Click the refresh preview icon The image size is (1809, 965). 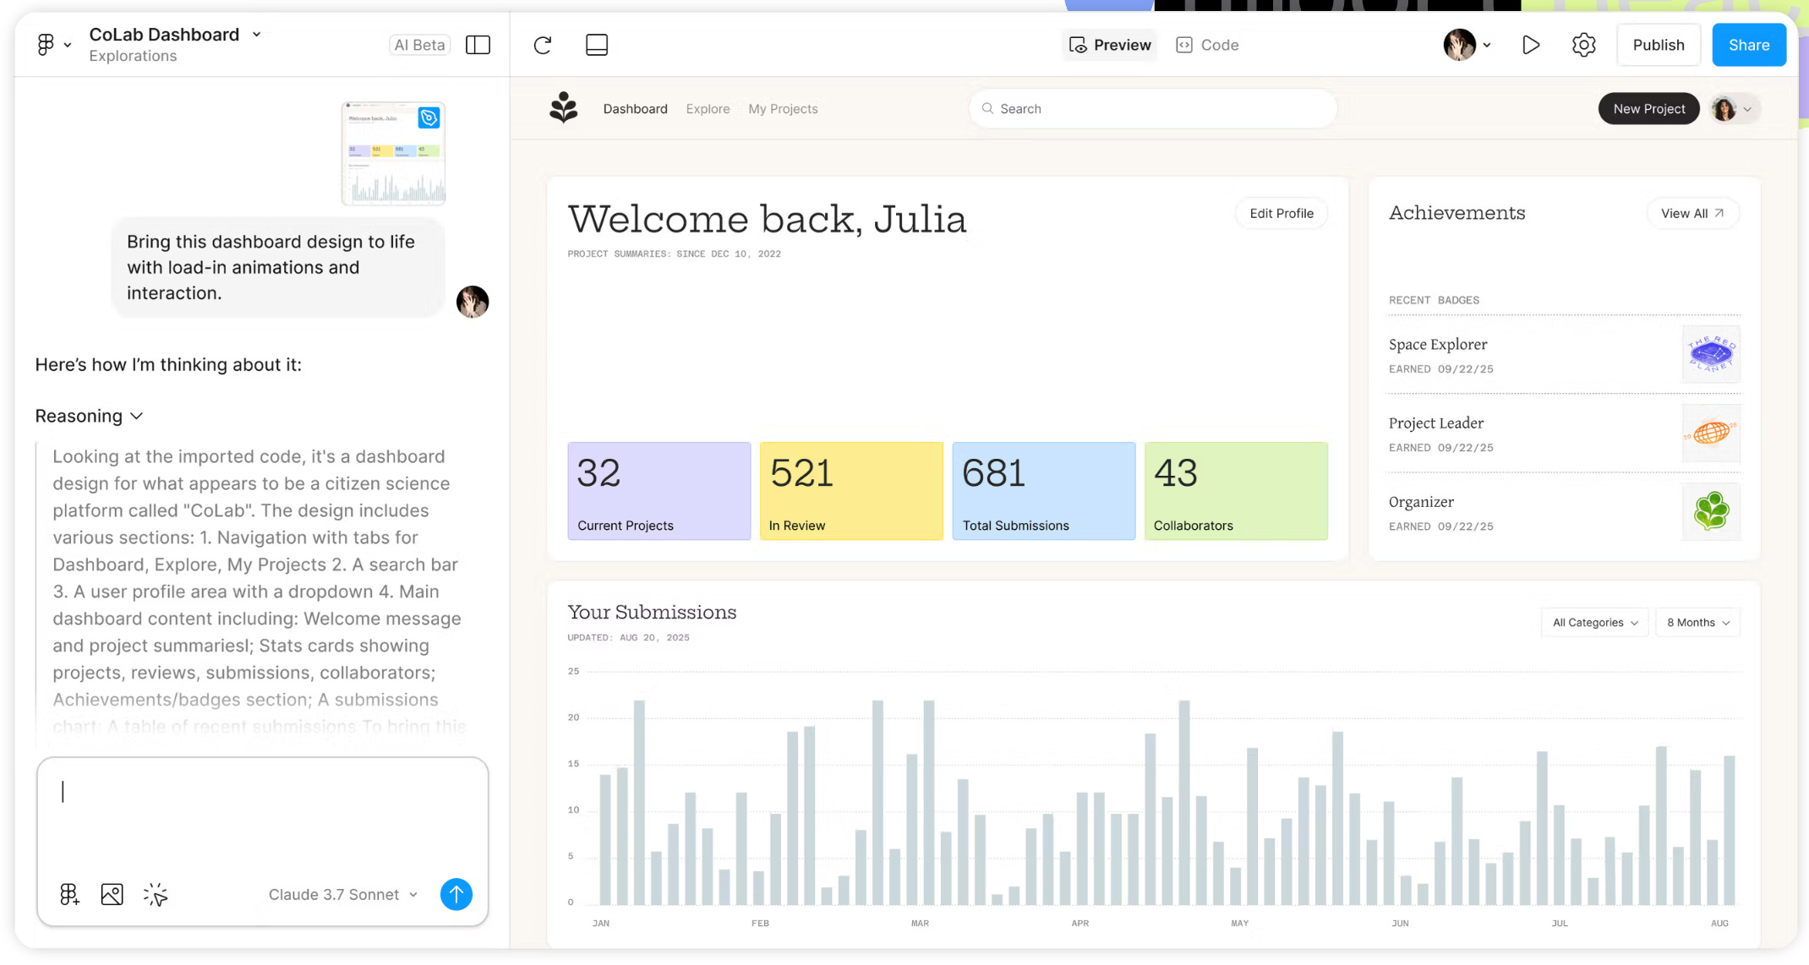543,45
